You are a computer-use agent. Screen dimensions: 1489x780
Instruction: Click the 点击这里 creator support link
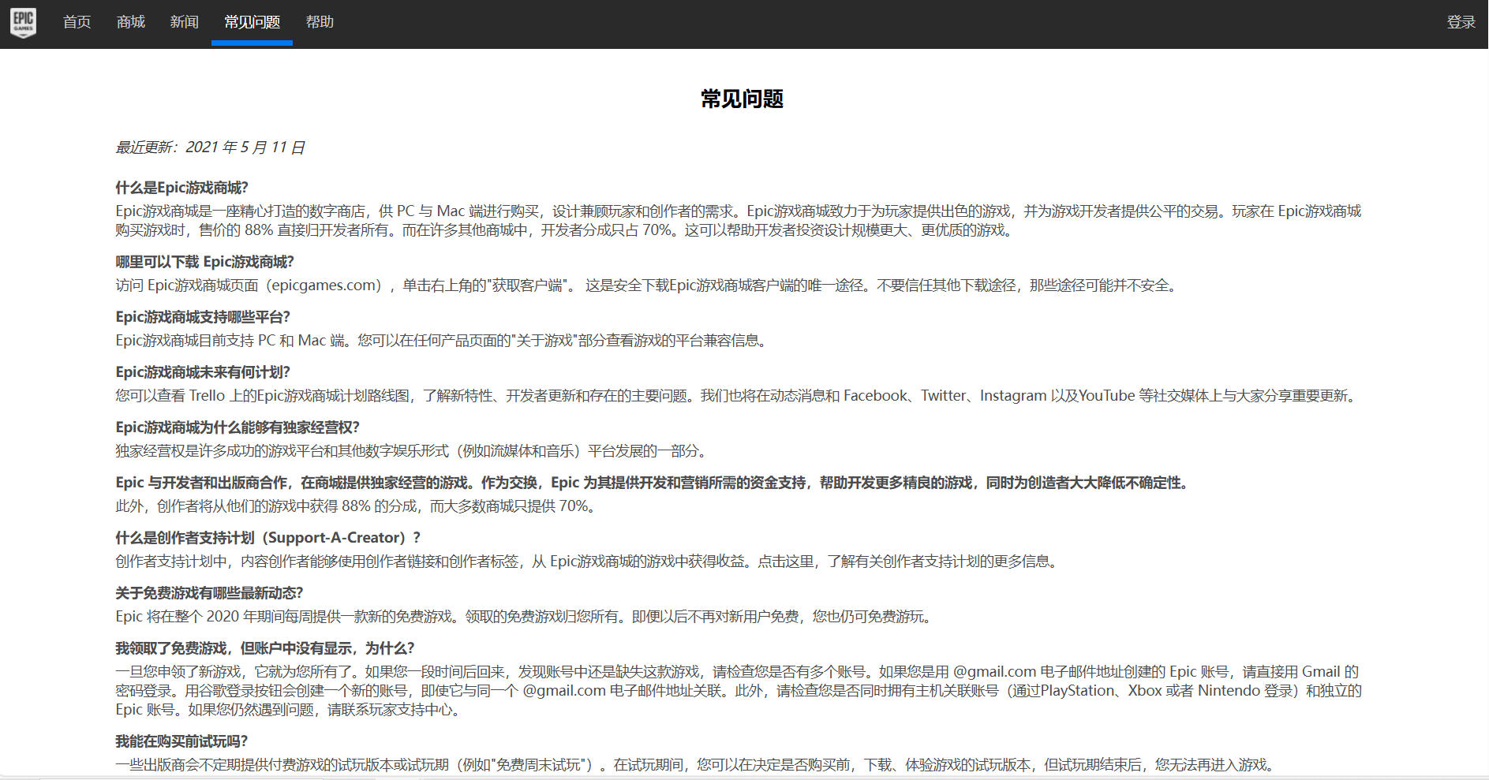click(x=787, y=562)
